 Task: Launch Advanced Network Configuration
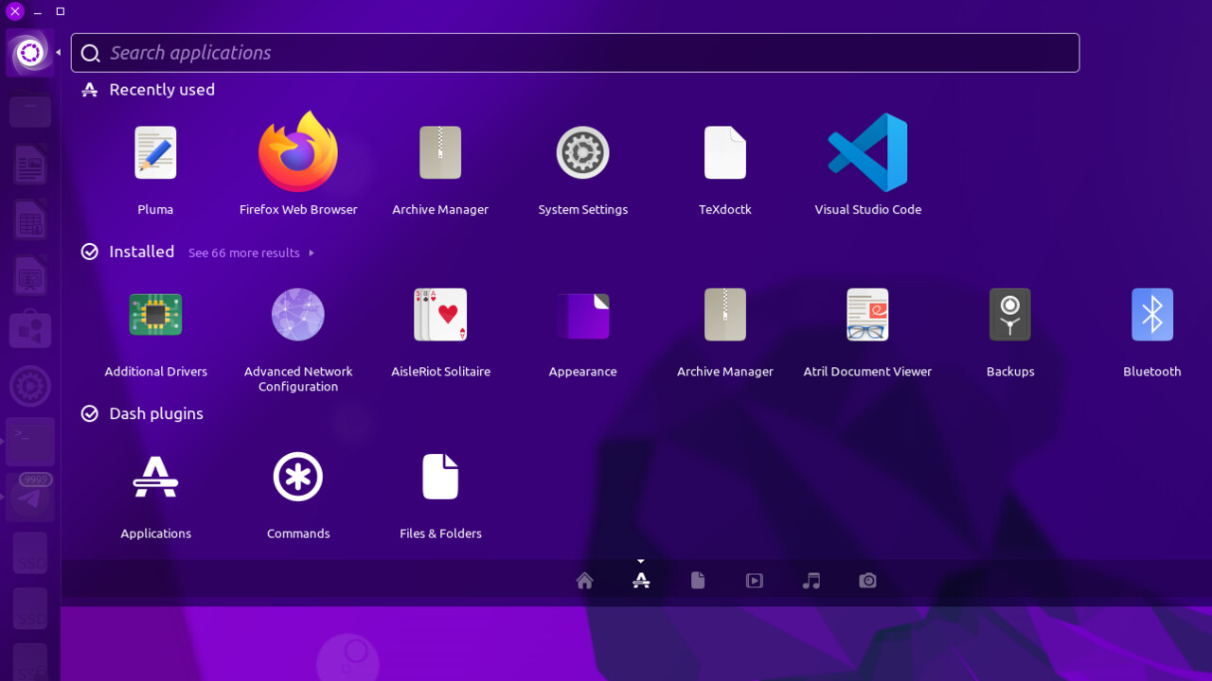tap(298, 315)
